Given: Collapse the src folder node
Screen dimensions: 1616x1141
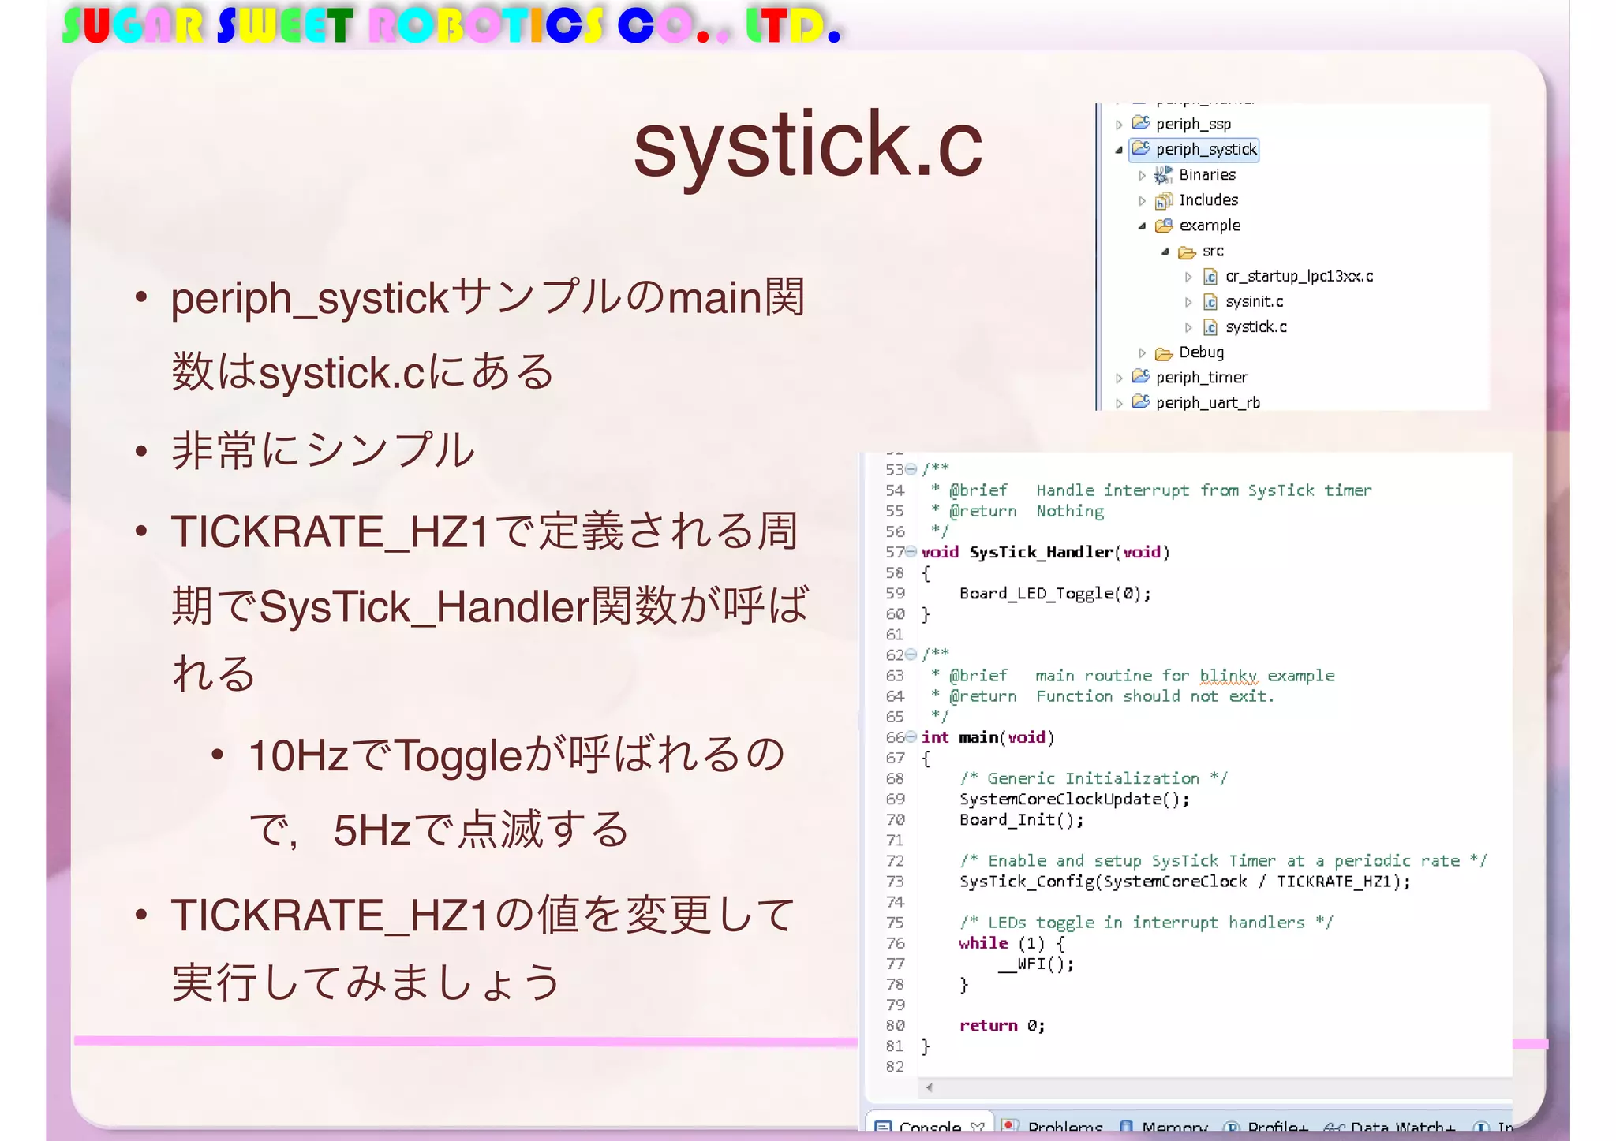Looking at the screenshot, I should 1165,251.
